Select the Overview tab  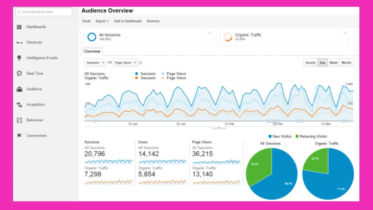(92, 51)
